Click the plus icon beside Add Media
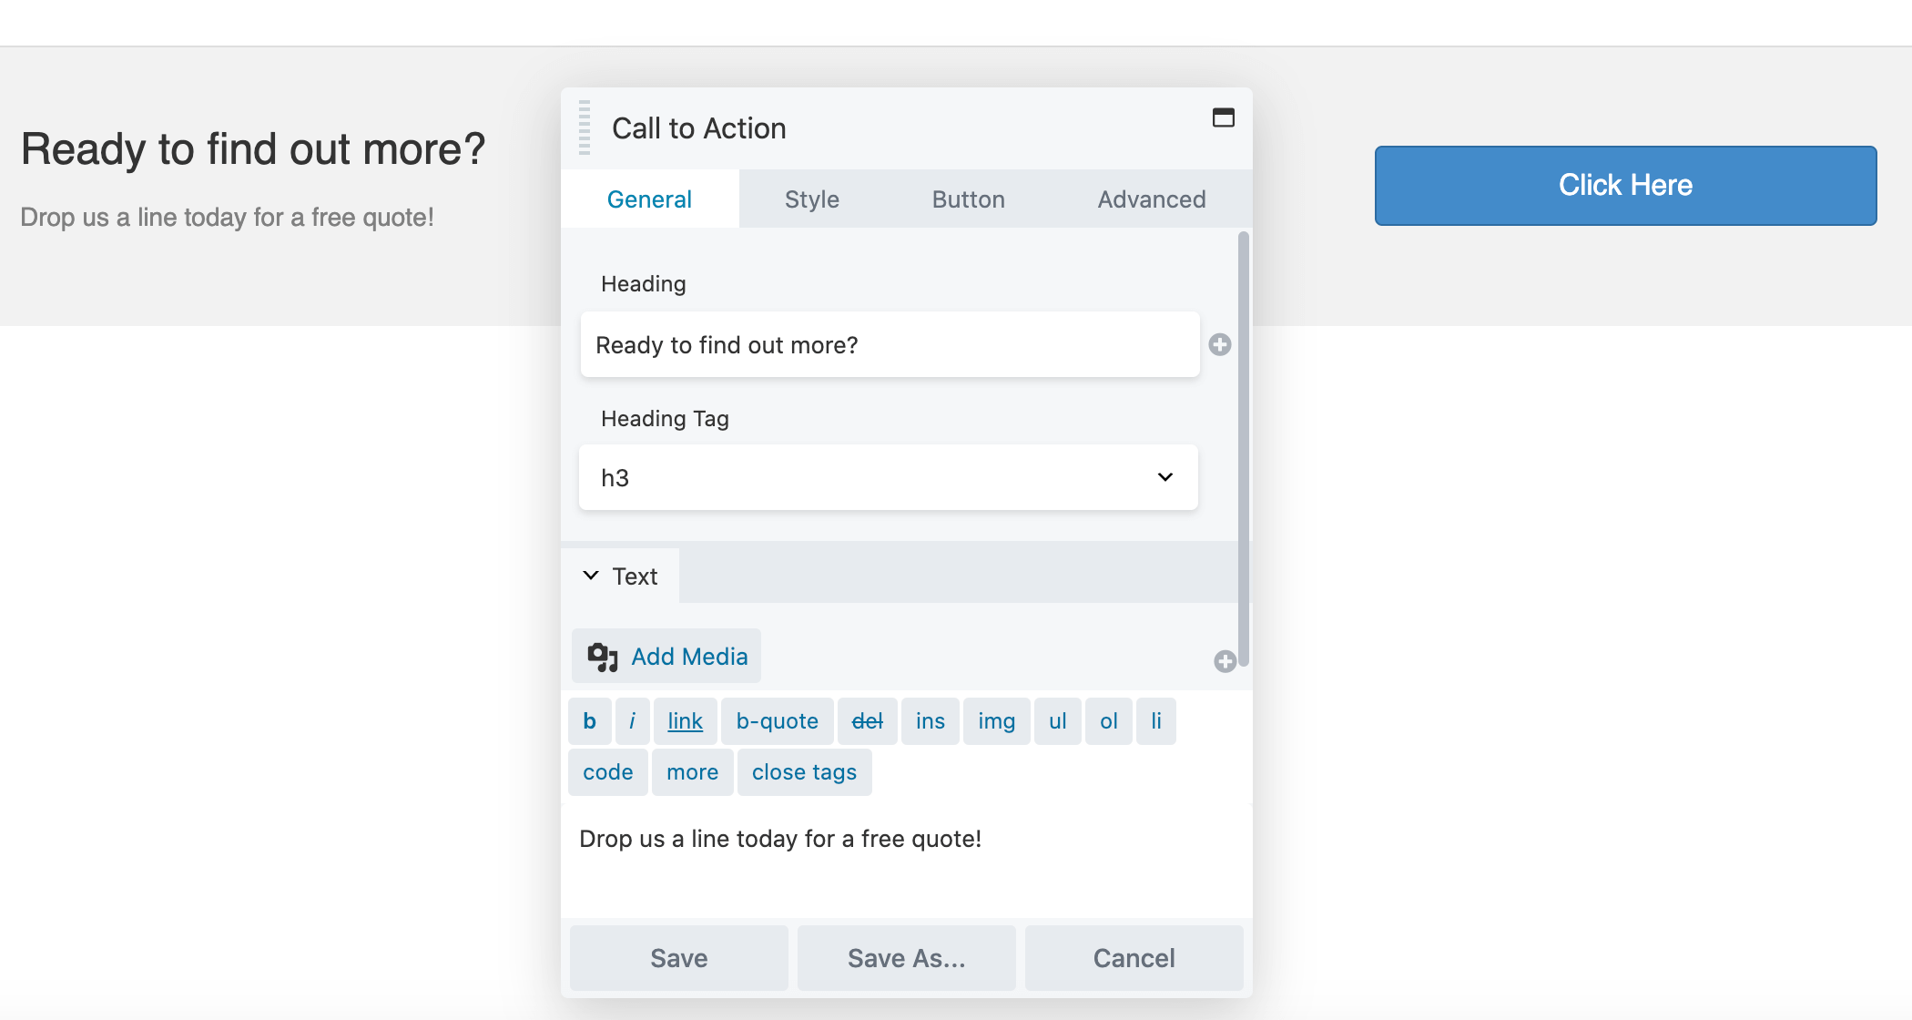This screenshot has height=1020, width=1912. click(1226, 661)
